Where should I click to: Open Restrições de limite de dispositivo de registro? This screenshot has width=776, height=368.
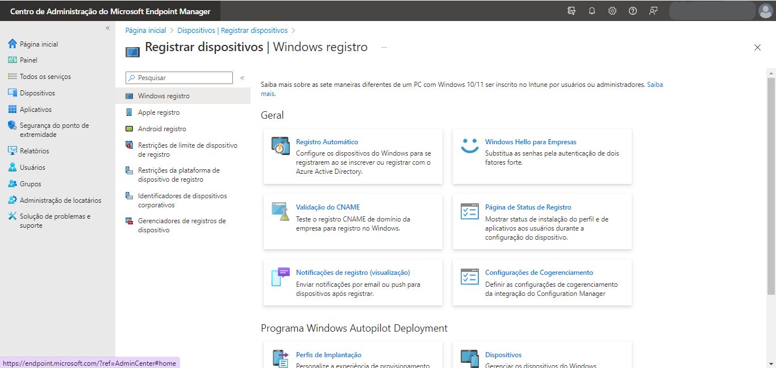(x=183, y=150)
